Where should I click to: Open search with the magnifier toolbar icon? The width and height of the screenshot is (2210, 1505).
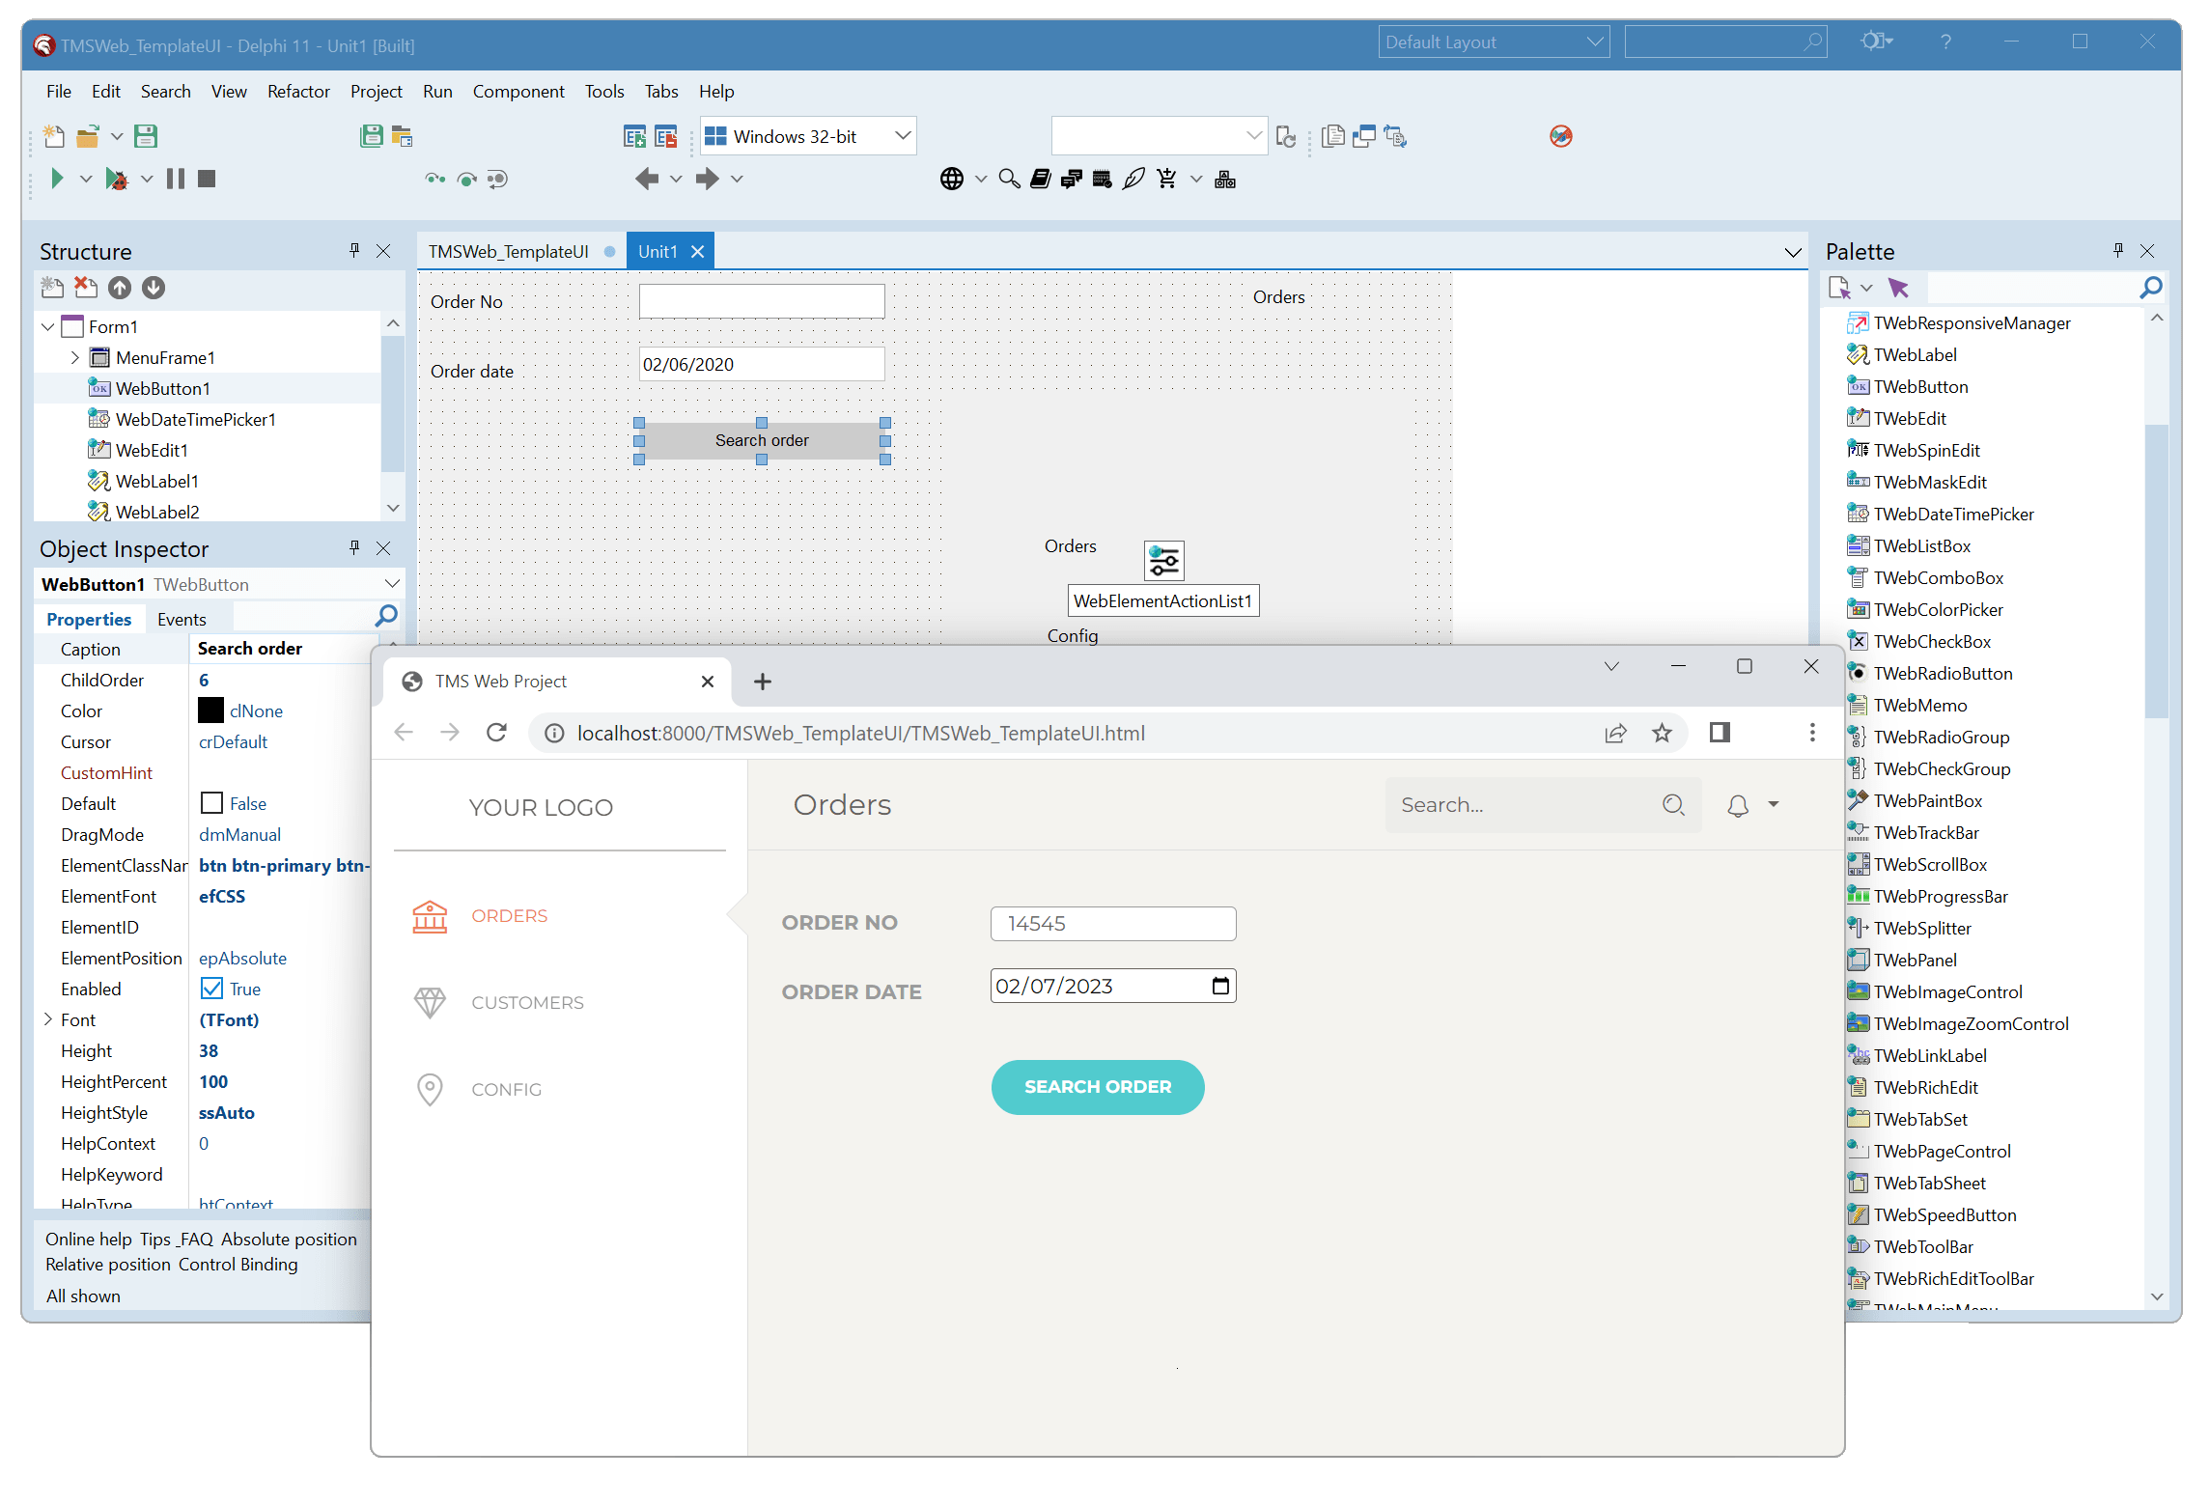[x=1009, y=179]
